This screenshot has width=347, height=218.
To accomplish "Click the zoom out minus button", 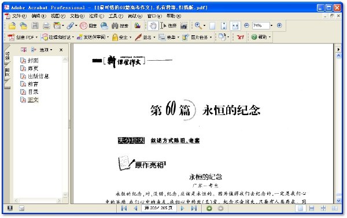I will coord(246,25).
